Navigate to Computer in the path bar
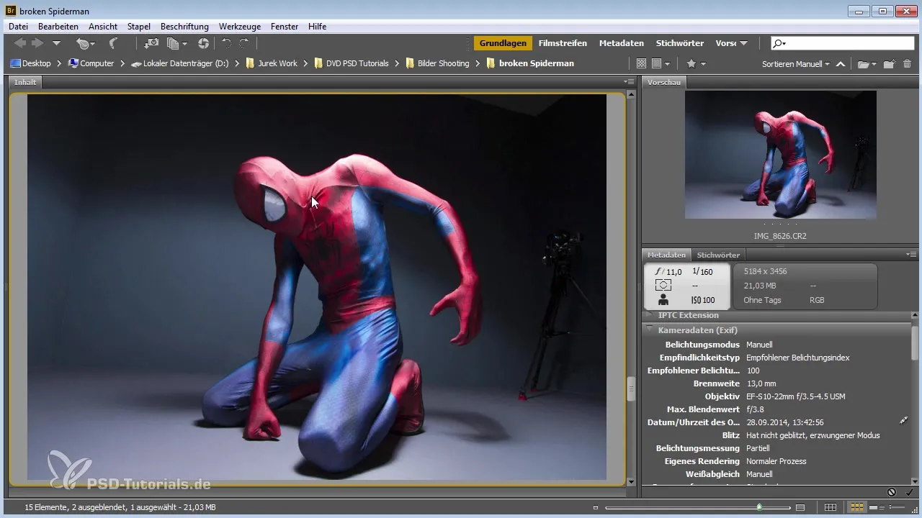Screen dimensions: 922x518 click(x=91, y=63)
